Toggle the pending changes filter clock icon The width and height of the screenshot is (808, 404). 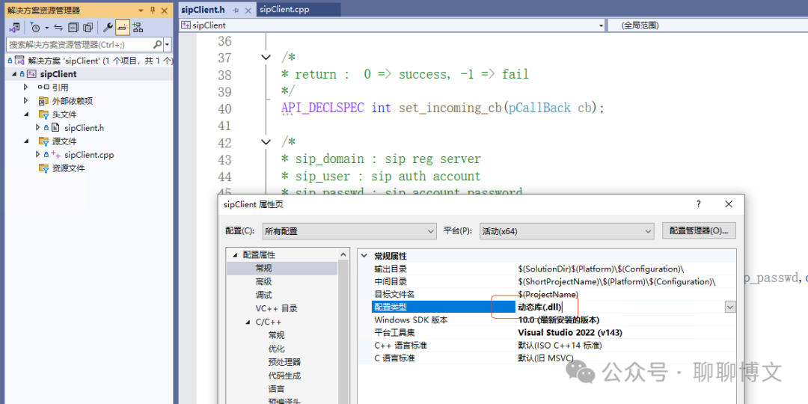point(35,28)
